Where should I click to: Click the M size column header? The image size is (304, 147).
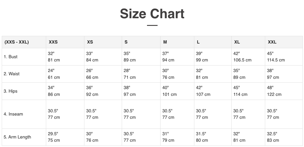(x=165, y=42)
